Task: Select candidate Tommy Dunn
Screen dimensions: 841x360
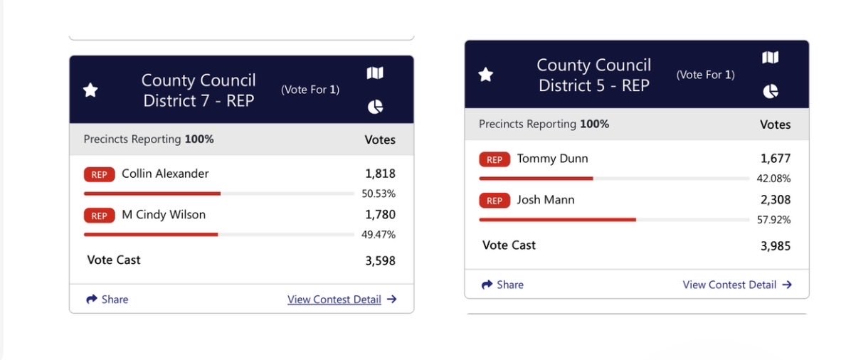Action: coord(552,159)
